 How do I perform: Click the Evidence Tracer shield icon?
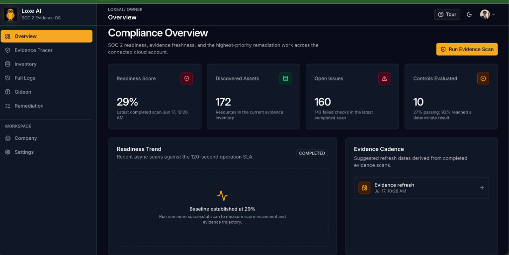[x=8, y=50]
